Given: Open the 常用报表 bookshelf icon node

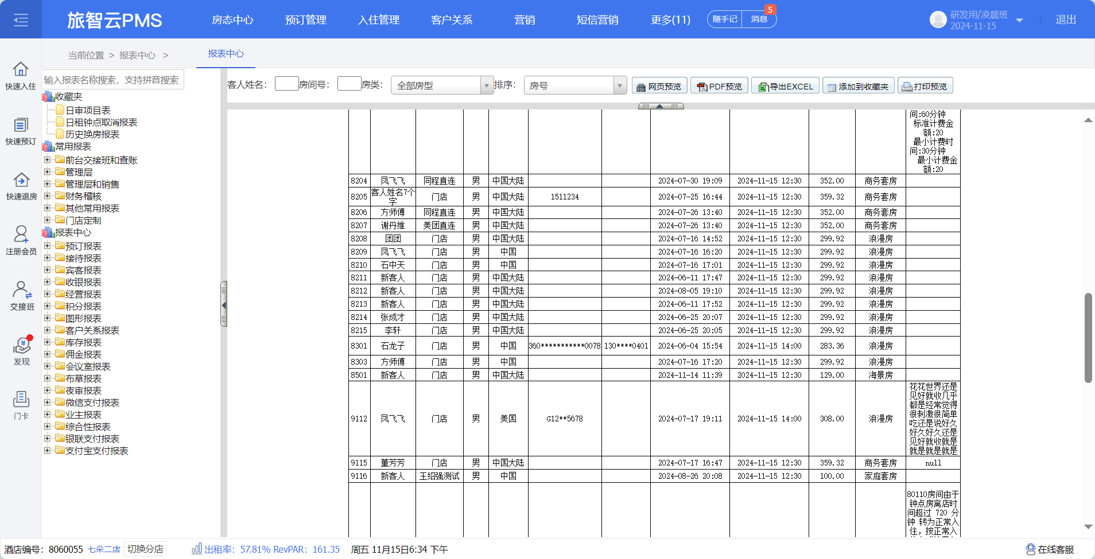Looking at the screenshot, I should click(x=48, y=146).
